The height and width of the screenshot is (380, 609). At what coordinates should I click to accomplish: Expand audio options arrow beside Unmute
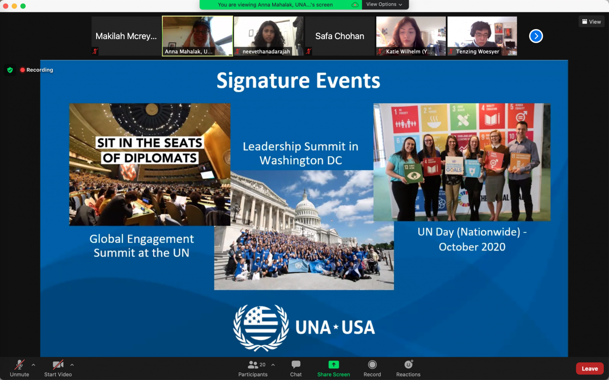33,365
